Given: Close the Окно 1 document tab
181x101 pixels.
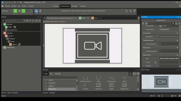Looking at the screenshot, I should (x=101, y=18).
